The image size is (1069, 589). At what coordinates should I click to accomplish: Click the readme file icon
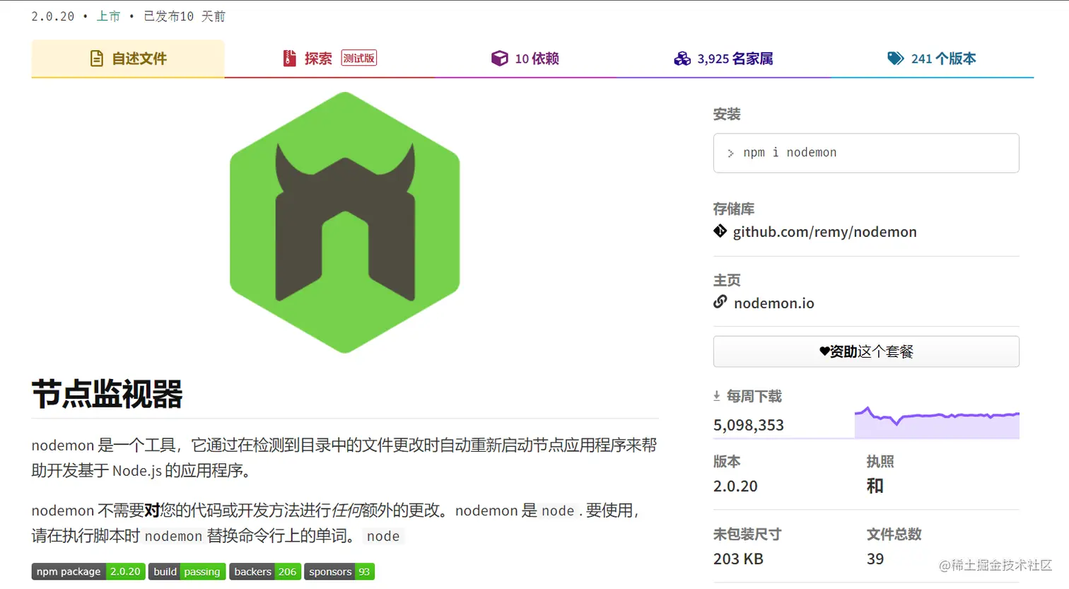97,59
